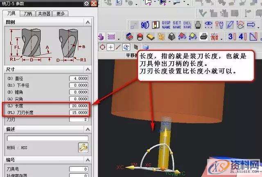This screenshot has width=262, height=177.
Task: Click the (D) 直径 input field
Action: [x=79, y=78]
